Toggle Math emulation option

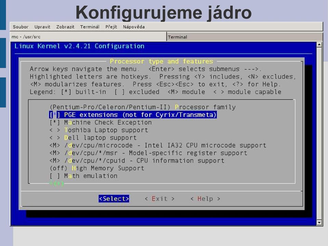point(83,176)
